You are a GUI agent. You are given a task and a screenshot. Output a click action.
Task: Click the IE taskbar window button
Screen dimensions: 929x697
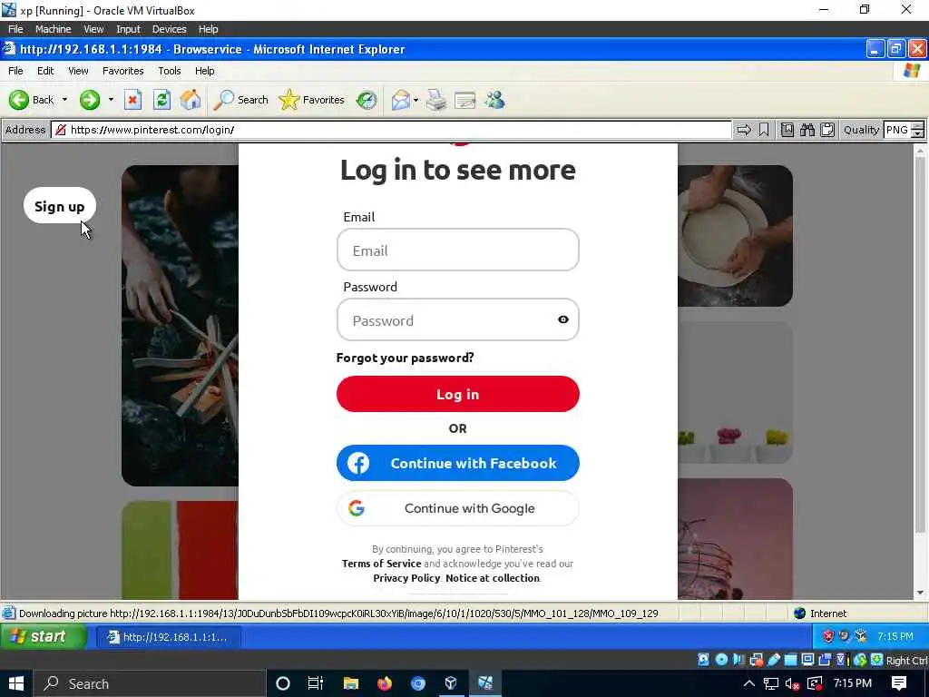(x=169, y=637)
